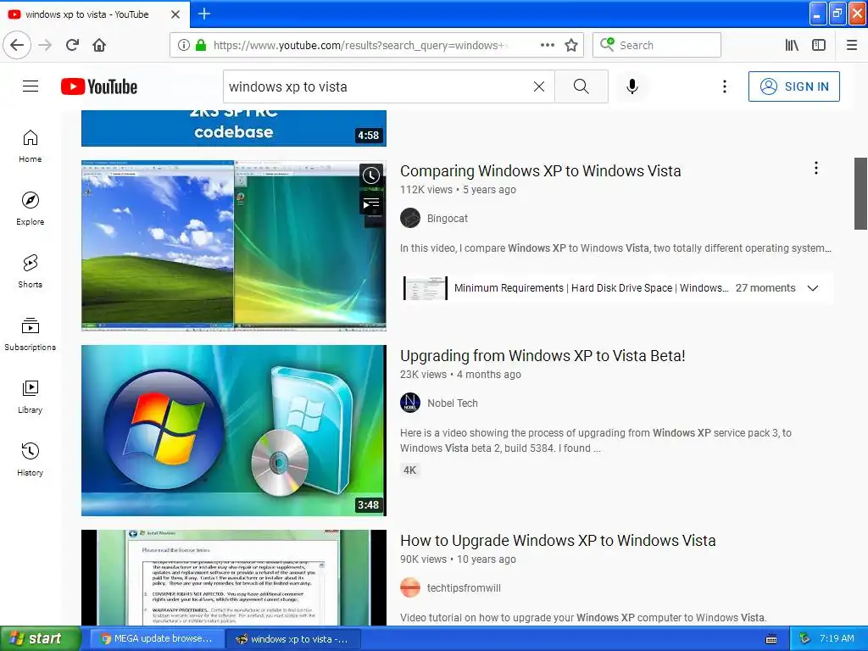Screen dimensions: 868x651
Task: Click the green padlock security icon
Action: coord(201,45)
